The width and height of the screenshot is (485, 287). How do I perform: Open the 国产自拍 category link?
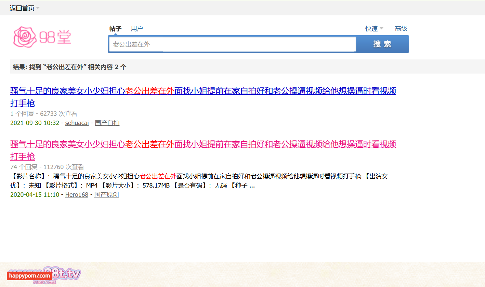(107, 123)
